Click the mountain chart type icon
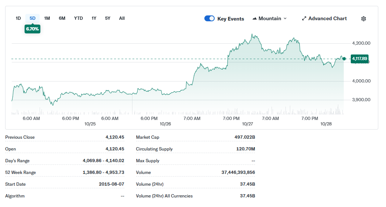Image resolution: width=386 pixels, height=207 pixels. (255, 19)
